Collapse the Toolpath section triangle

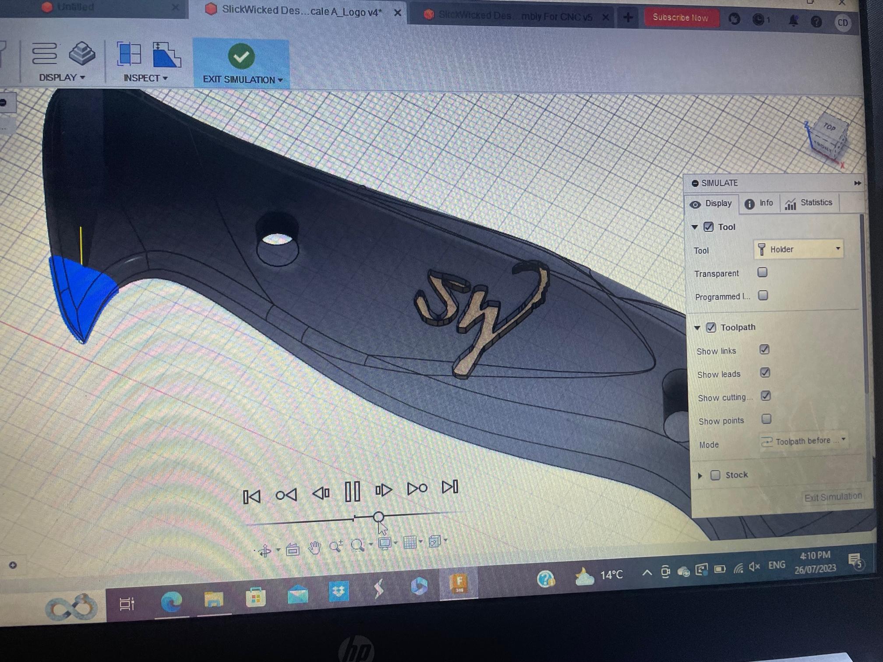697,328
